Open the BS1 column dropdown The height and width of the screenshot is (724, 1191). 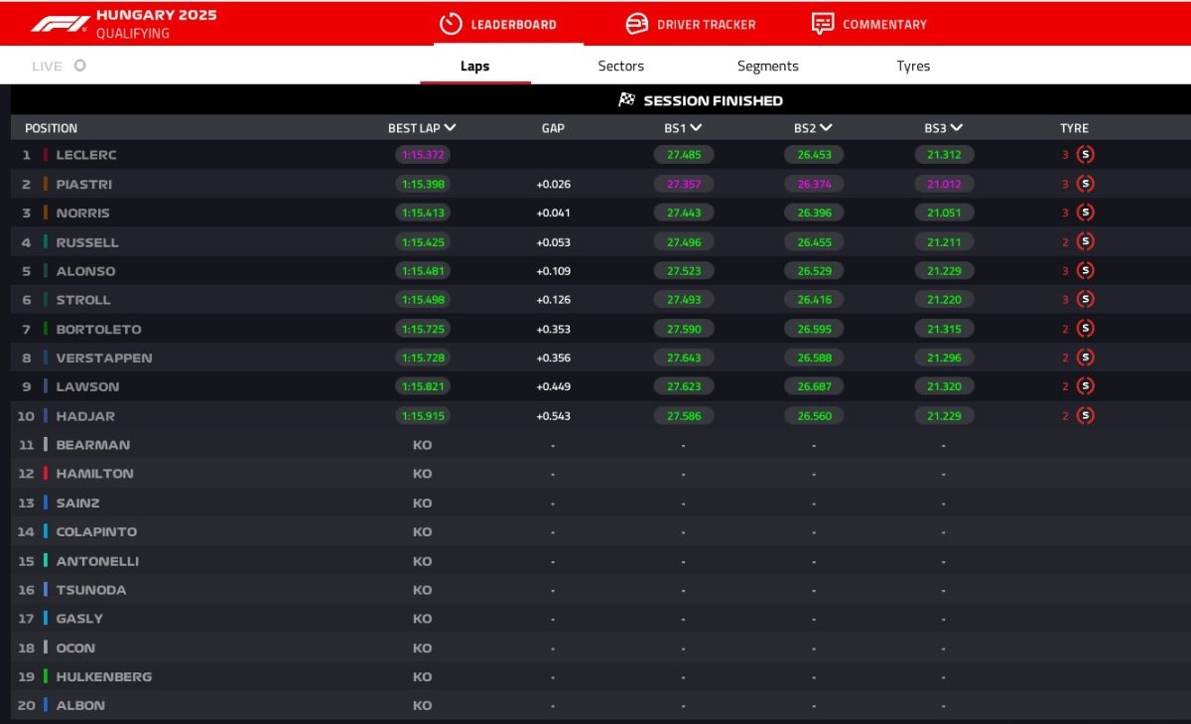(696, 128)
